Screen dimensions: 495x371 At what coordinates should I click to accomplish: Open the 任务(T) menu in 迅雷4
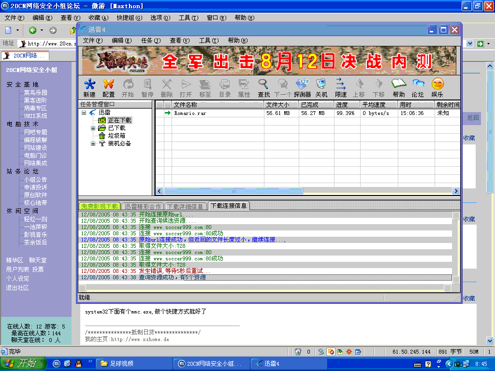(x=151, y=41)
